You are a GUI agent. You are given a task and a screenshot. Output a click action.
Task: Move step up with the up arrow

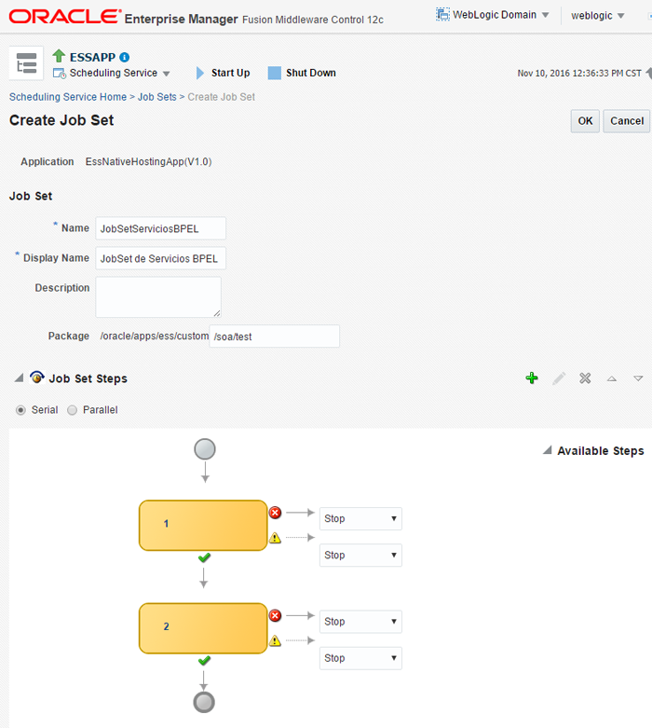pyautogui.click(x=612, y=378)
